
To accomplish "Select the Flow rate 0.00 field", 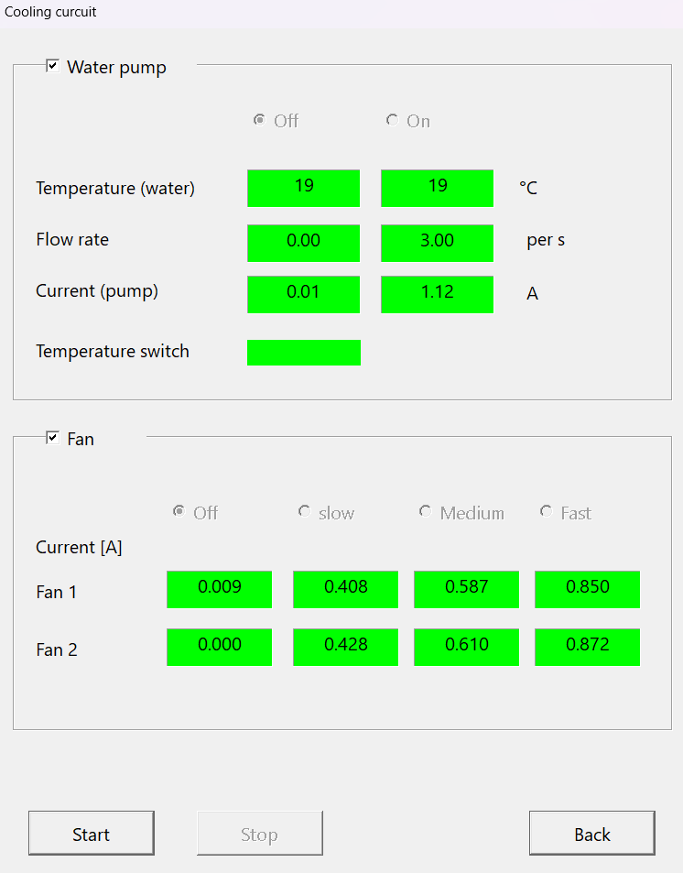I will pyautogui.click(x=303, y=243).
